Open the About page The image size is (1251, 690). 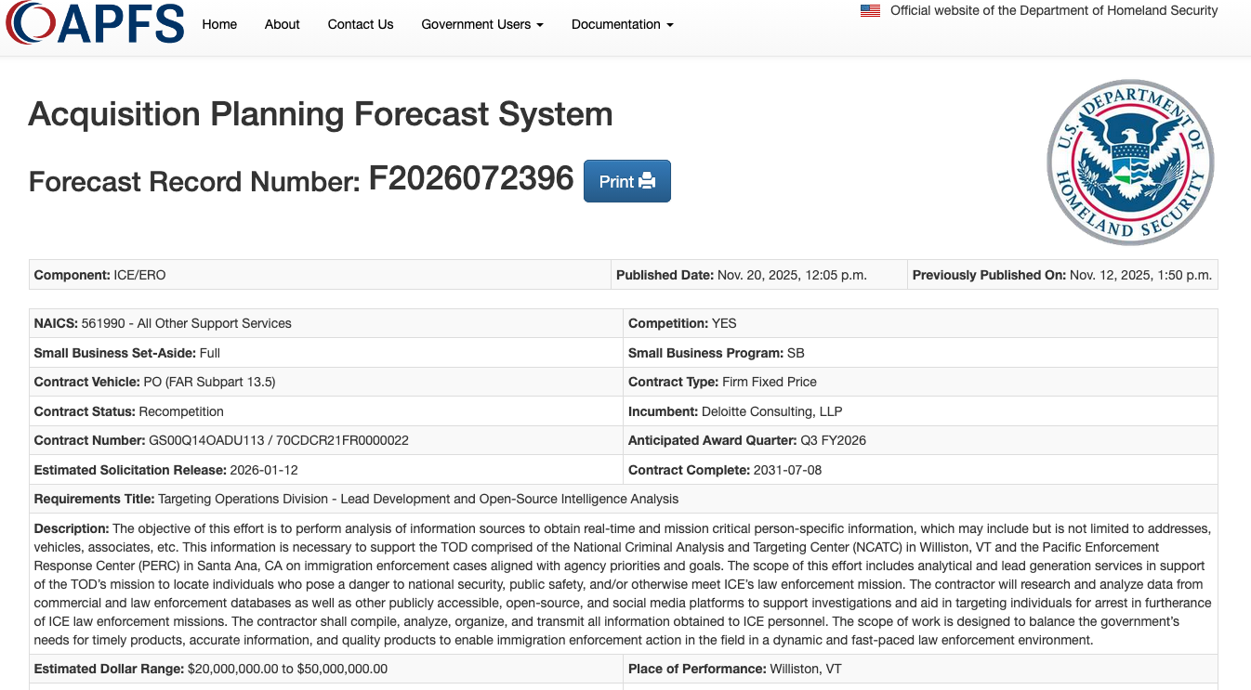click(x=282, y=24)
